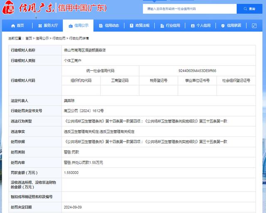Click the monitor icon beside 信用公示
The image size is (266, 213).
tap(71, 26)
